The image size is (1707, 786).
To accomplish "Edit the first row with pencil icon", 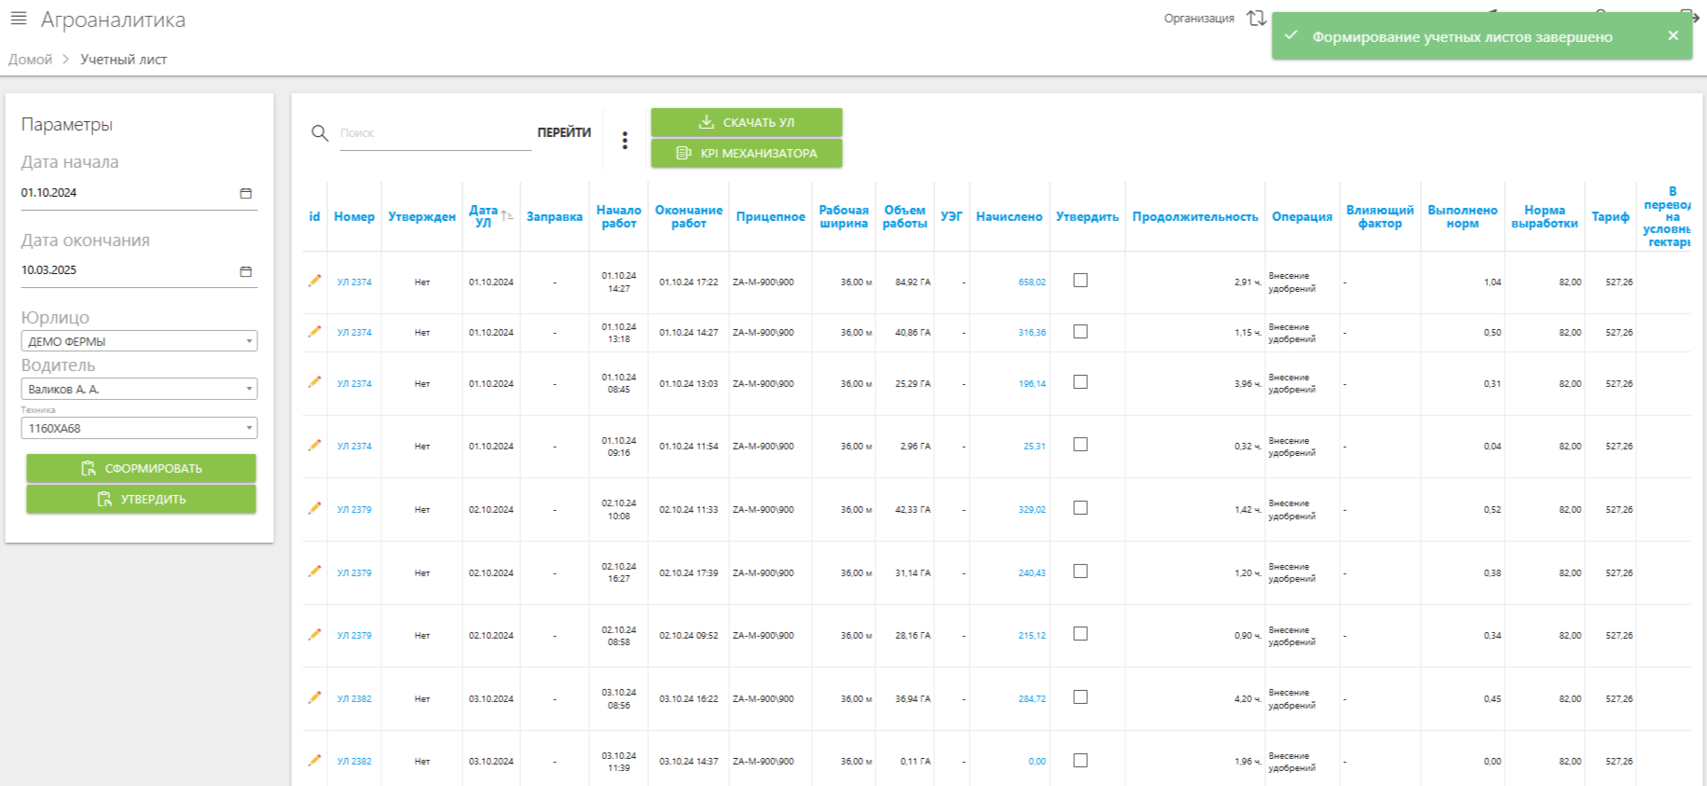I will [x=315, y=281].
